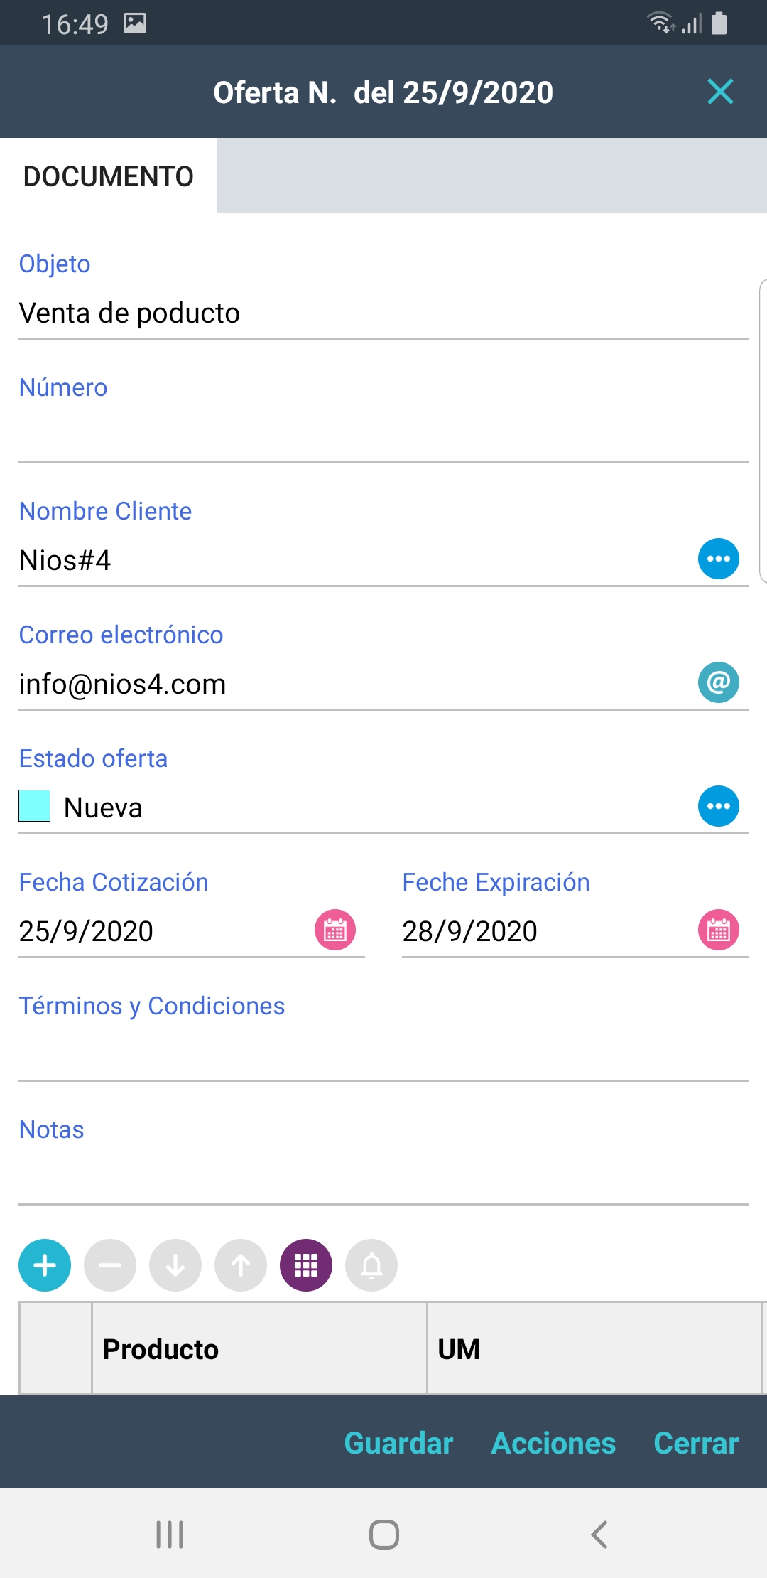Tap the teal plus add-row button
The image size is (767, 1578).
tap(45, 1265)
